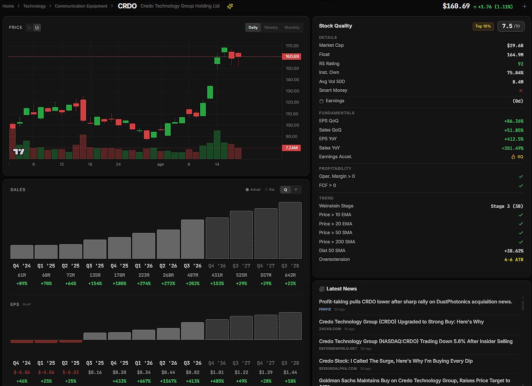The height and width of the screenshot is (386, 532).
Task: Click the green check for Price > 200 SMA
Action: pyautogui.click(x=521, y=242)
